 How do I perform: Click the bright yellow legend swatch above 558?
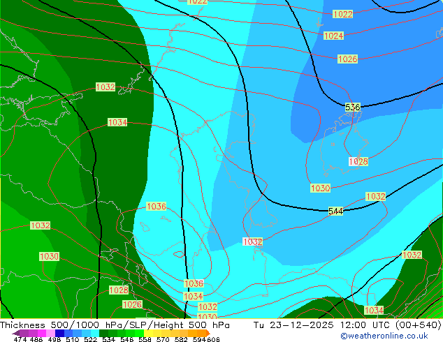coord(148,333)
